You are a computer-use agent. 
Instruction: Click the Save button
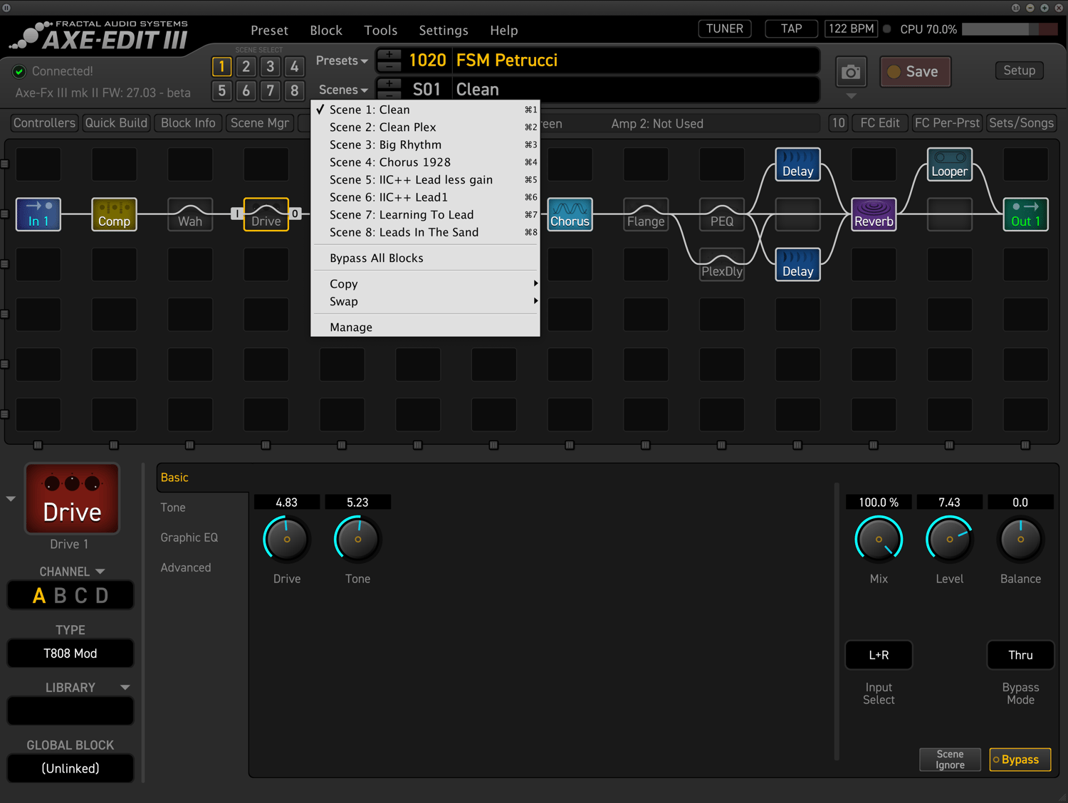pyautogui.click(x=916, y=72)
